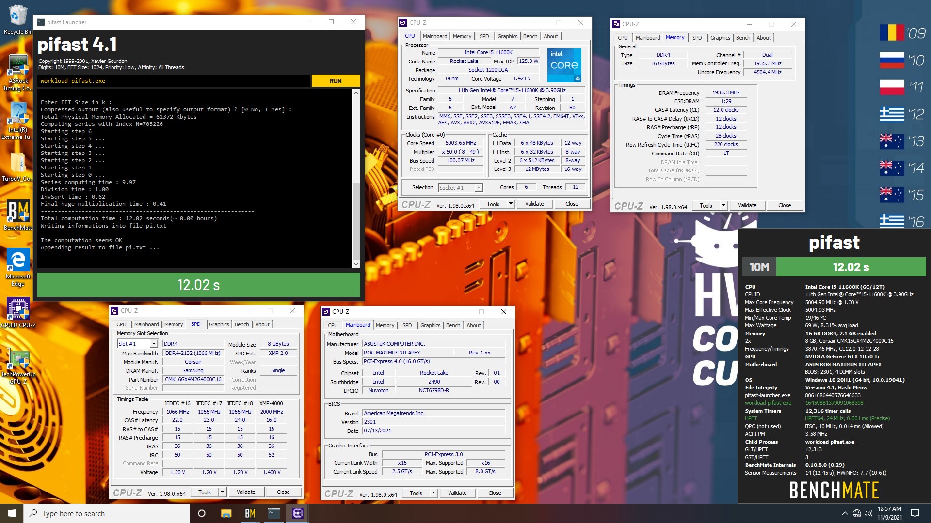Open SPD tab in Memory window

tap(697, 38)
